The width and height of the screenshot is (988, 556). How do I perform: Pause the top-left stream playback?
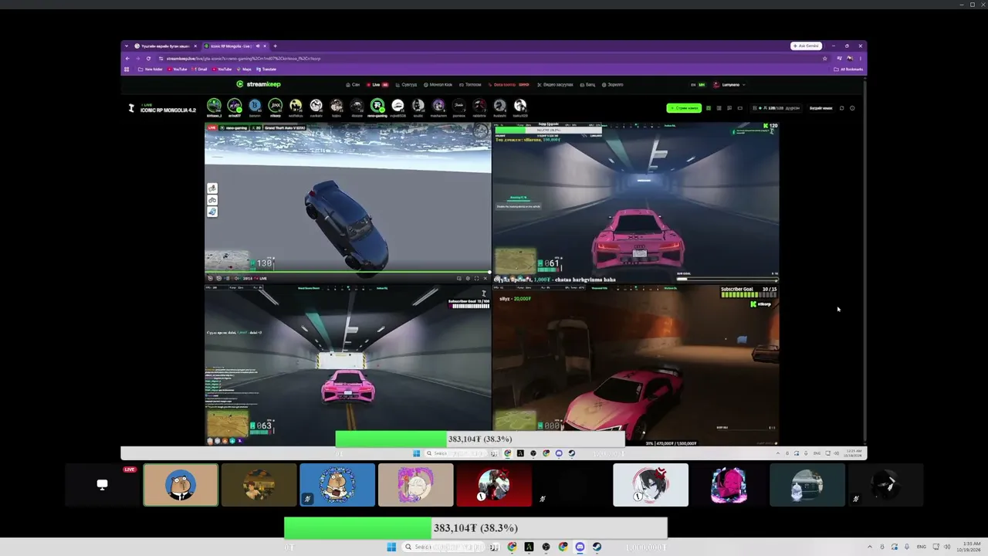(x=227, y=279)
